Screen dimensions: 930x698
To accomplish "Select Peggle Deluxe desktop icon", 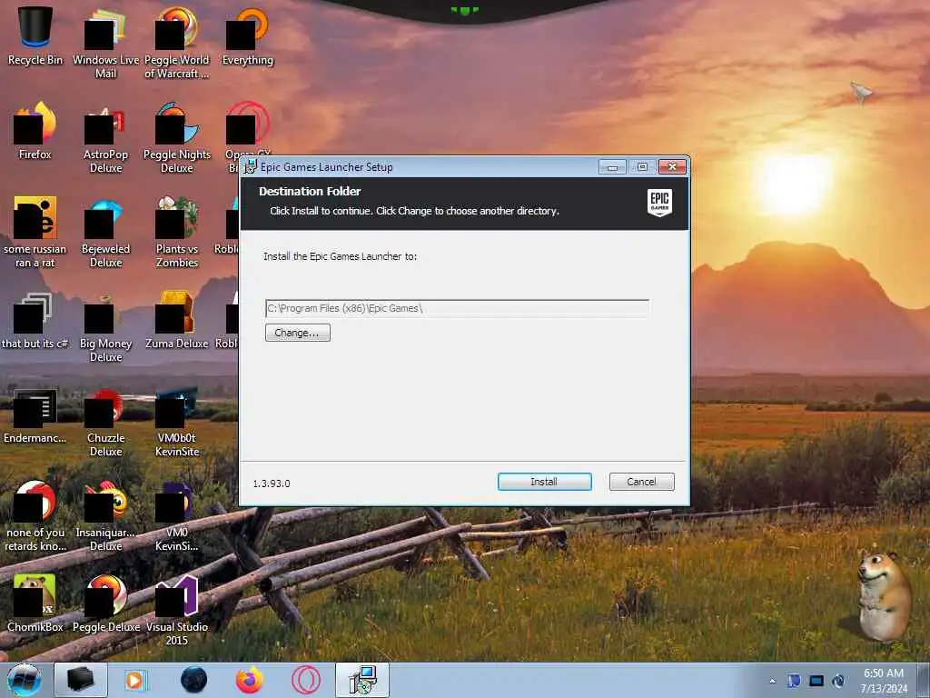I will pos(105,603).
